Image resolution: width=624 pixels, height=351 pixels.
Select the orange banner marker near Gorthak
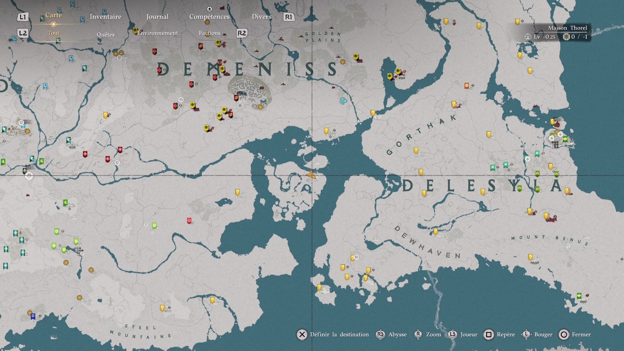tap(467, 86)
